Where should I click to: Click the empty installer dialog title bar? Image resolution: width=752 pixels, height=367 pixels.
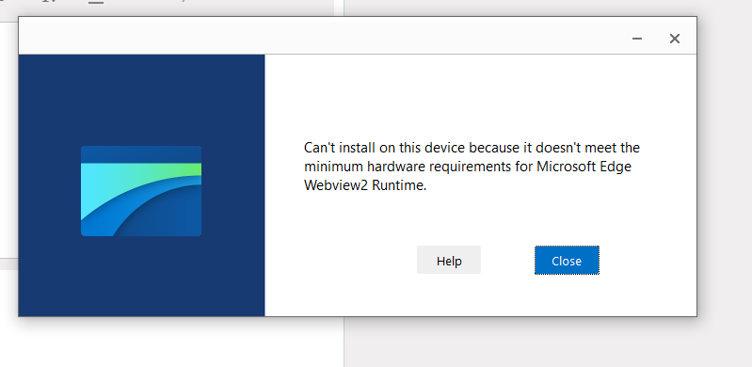321,37
